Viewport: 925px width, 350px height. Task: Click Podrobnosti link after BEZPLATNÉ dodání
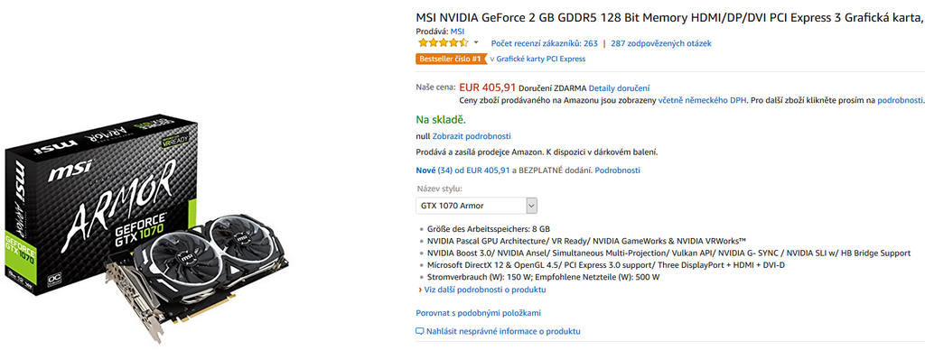point(617,170)
